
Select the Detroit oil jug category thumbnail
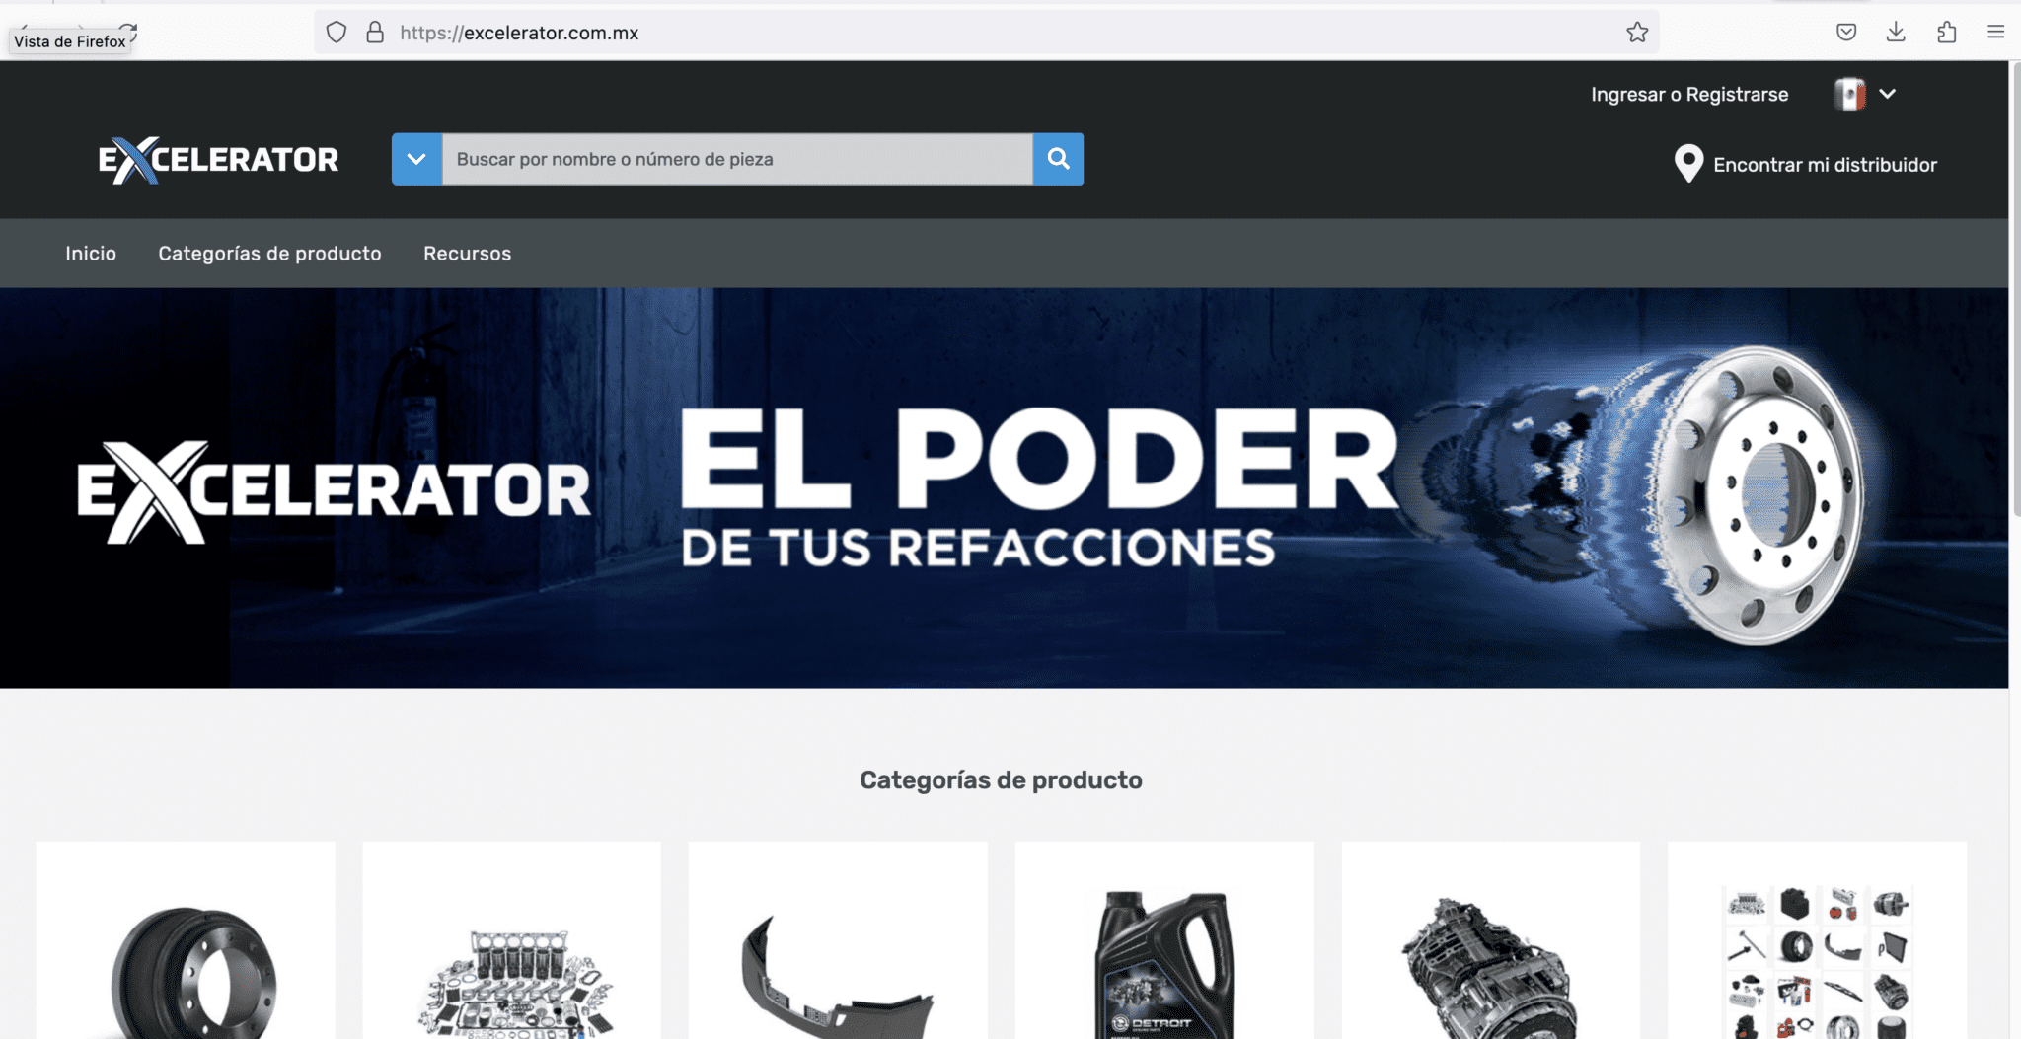[x=1164, y=962]
